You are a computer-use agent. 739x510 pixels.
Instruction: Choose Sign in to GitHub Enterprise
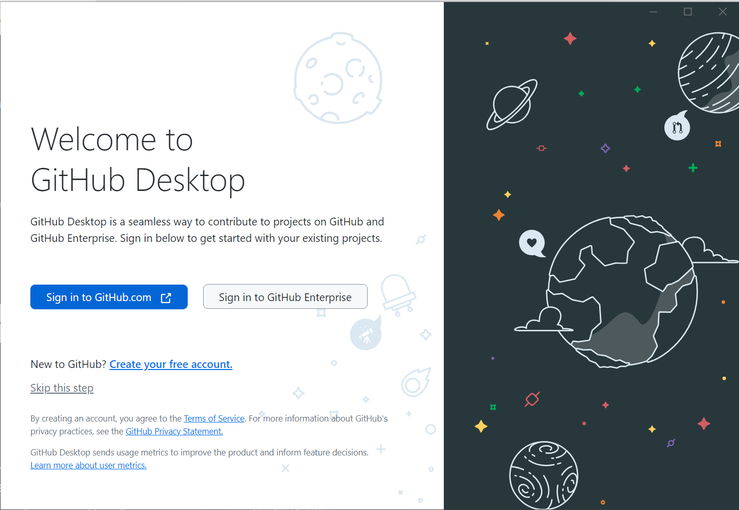pyautogui.click(x=285, y=297)
